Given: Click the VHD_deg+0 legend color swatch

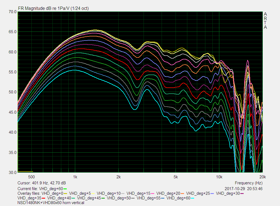Looking at the screenshot, I should pyautogui.click(x=65, y=194).
